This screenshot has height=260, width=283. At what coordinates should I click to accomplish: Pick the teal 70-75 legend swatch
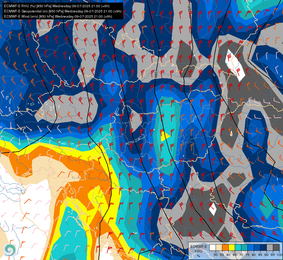click(x=244, y=247)
